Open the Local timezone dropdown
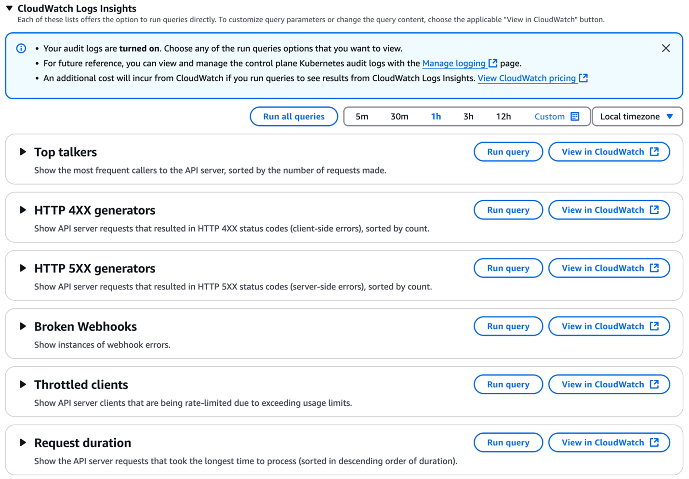This screenshot has width=689, height=479. click(637, 116)
